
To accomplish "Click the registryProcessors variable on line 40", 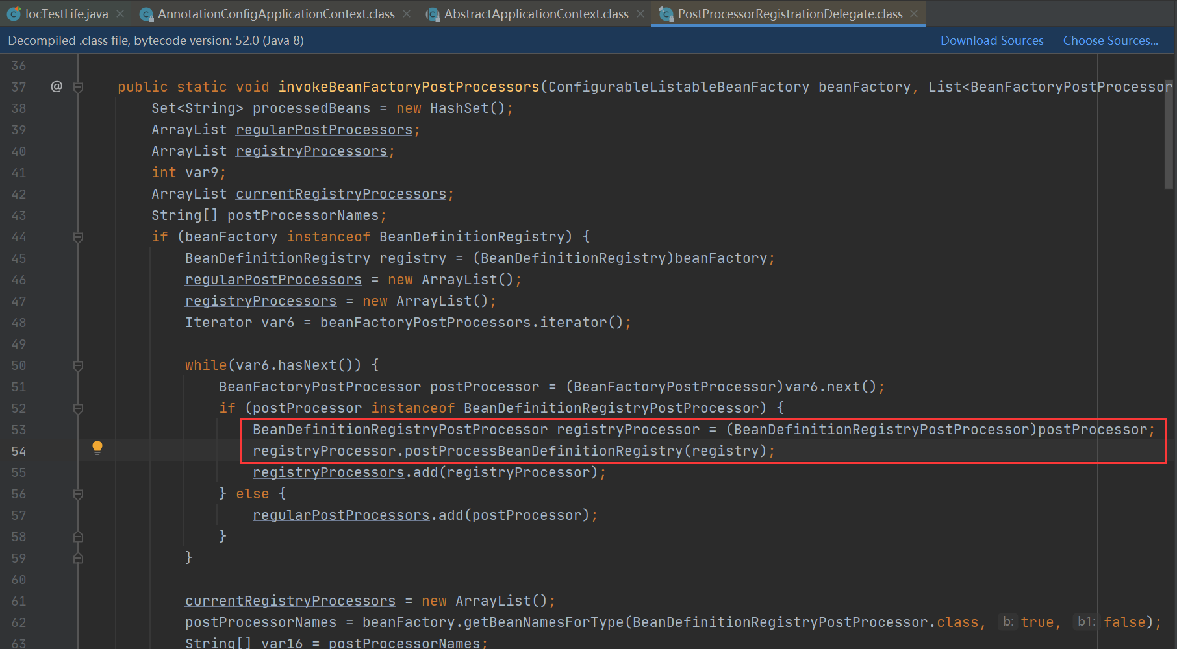I will click(x=311, y=151).
